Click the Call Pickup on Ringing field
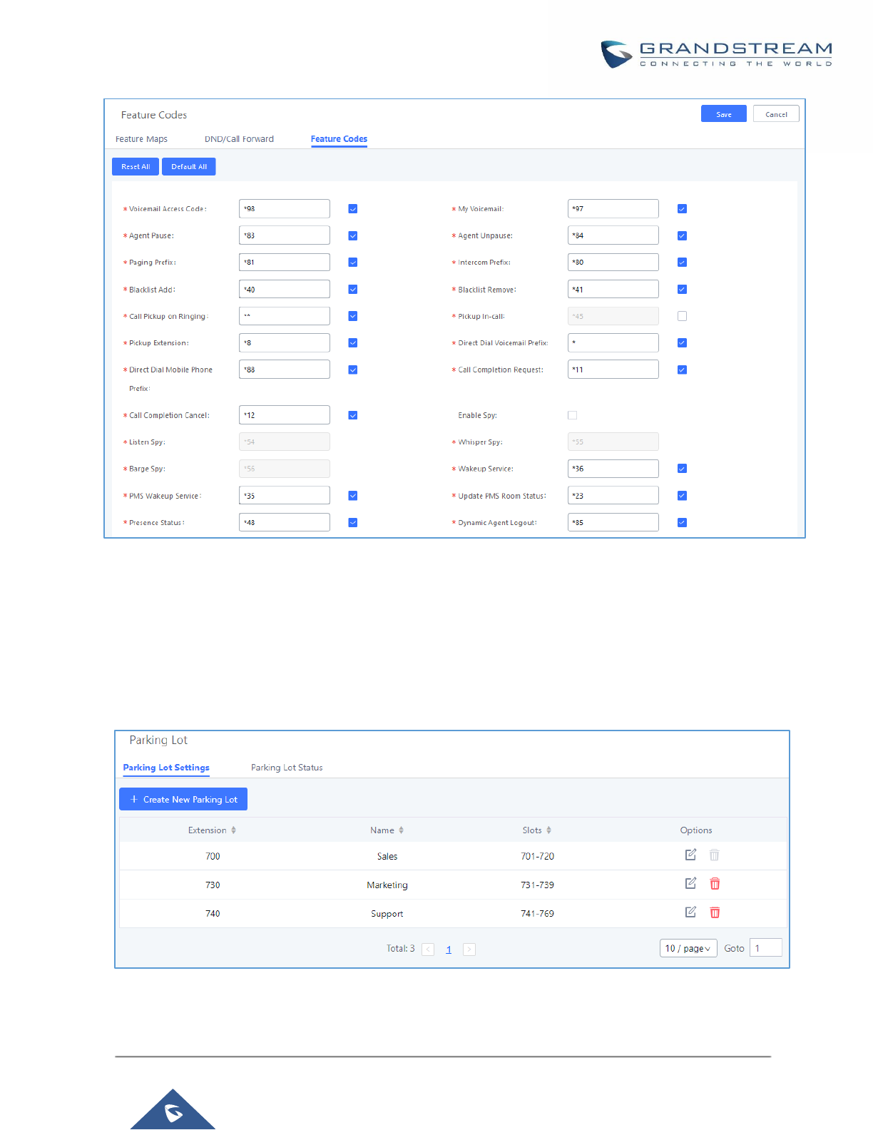 [285, 316]
